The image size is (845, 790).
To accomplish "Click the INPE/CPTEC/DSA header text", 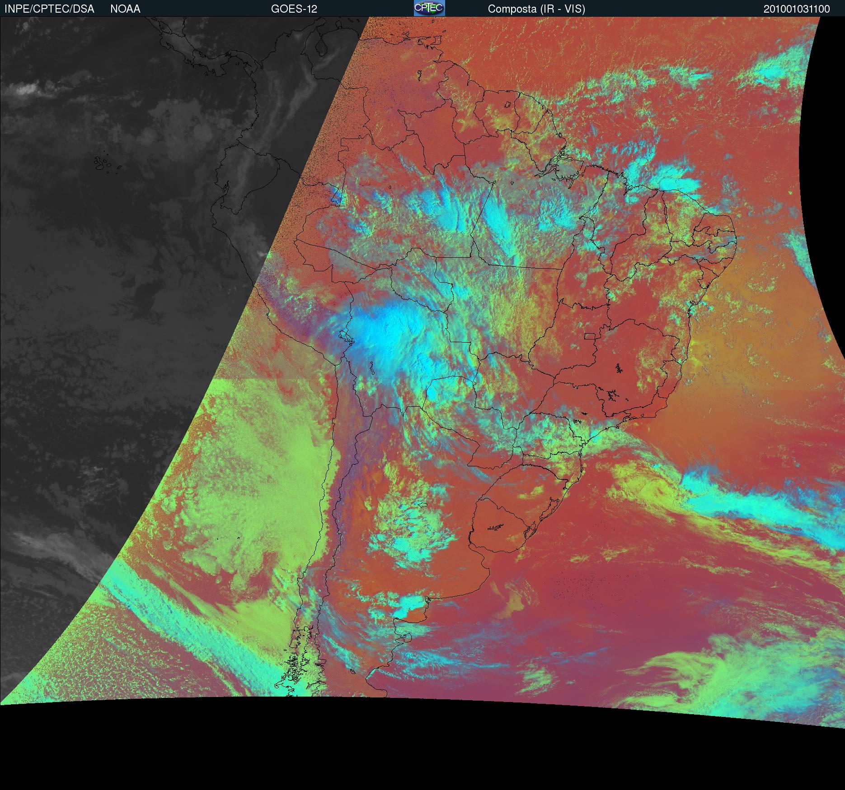I will [x=49, y=9].
